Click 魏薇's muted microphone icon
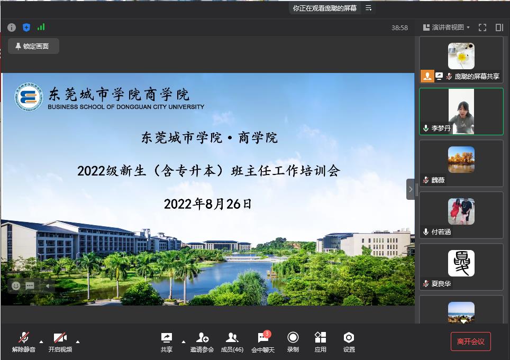The width and height of the screenshot is (510, 360). pyautogui.click(x=426, y=180)
